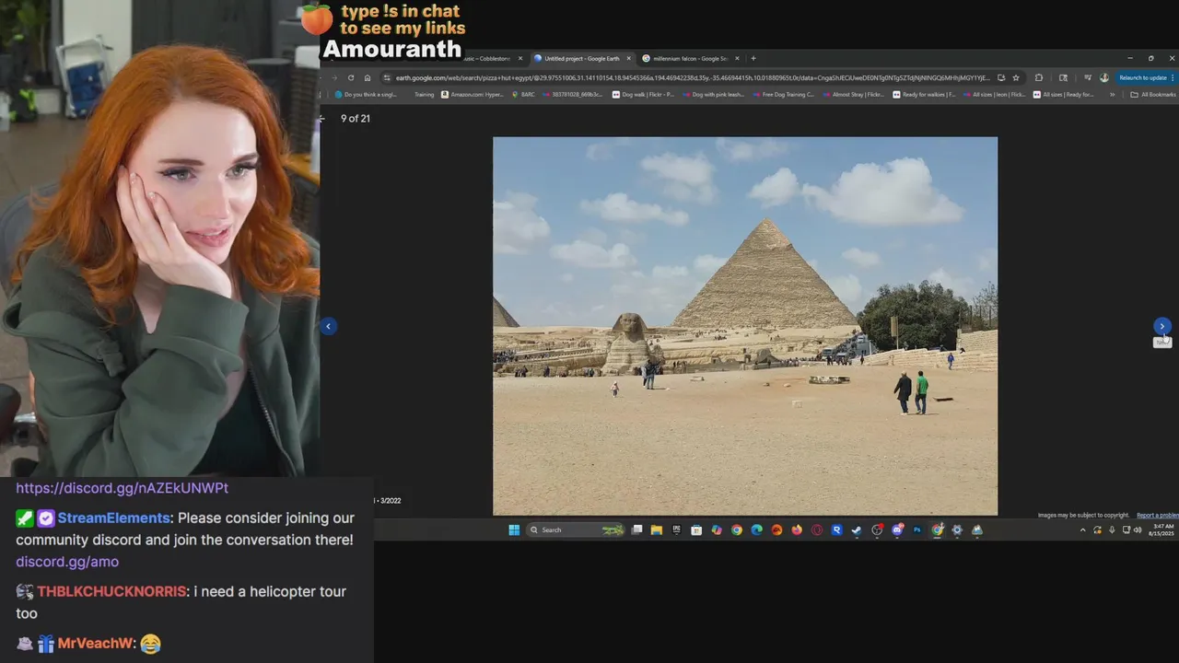The width and height of the screenshot is (1179, 663).
Task: Click the THBLKCHUCKNORRIS chat username
Action: click(x=111, y=591)
